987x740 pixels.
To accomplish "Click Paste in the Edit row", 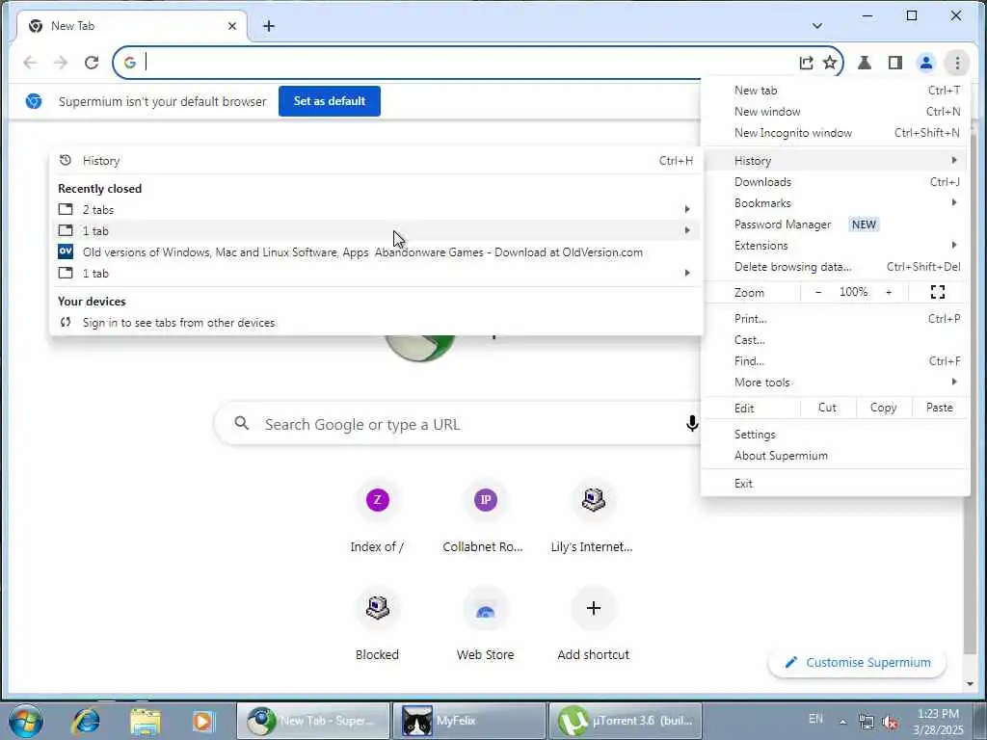I will point(939,408).
